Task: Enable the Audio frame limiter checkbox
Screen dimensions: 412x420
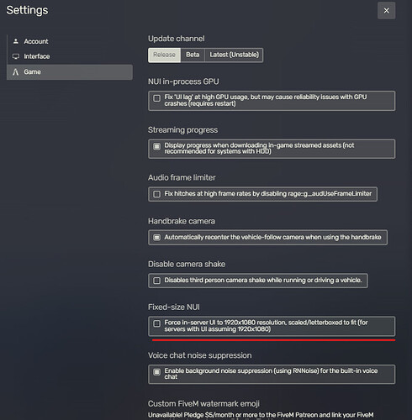Action: coord(157,194)
